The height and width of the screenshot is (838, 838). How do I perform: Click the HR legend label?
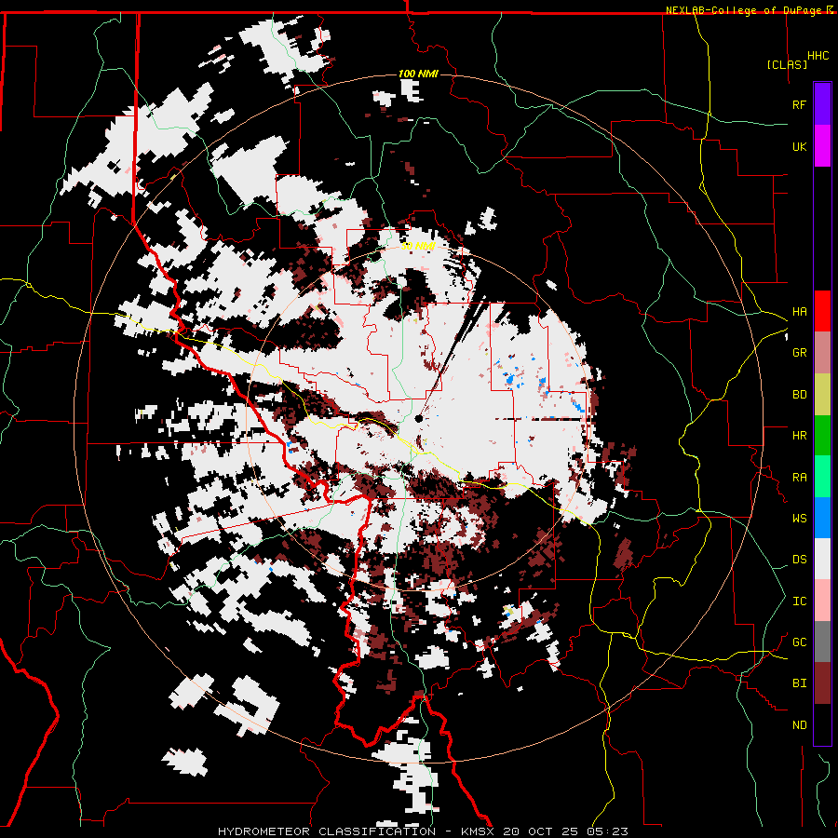[799, 436]
